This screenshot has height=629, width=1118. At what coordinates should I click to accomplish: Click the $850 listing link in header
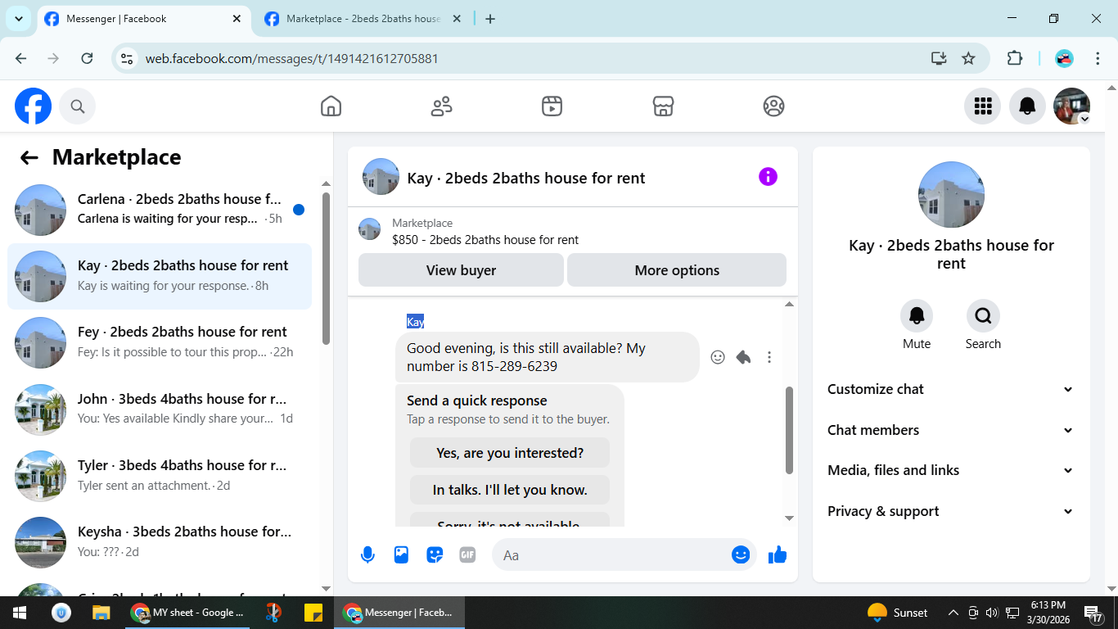coord(485,240)
